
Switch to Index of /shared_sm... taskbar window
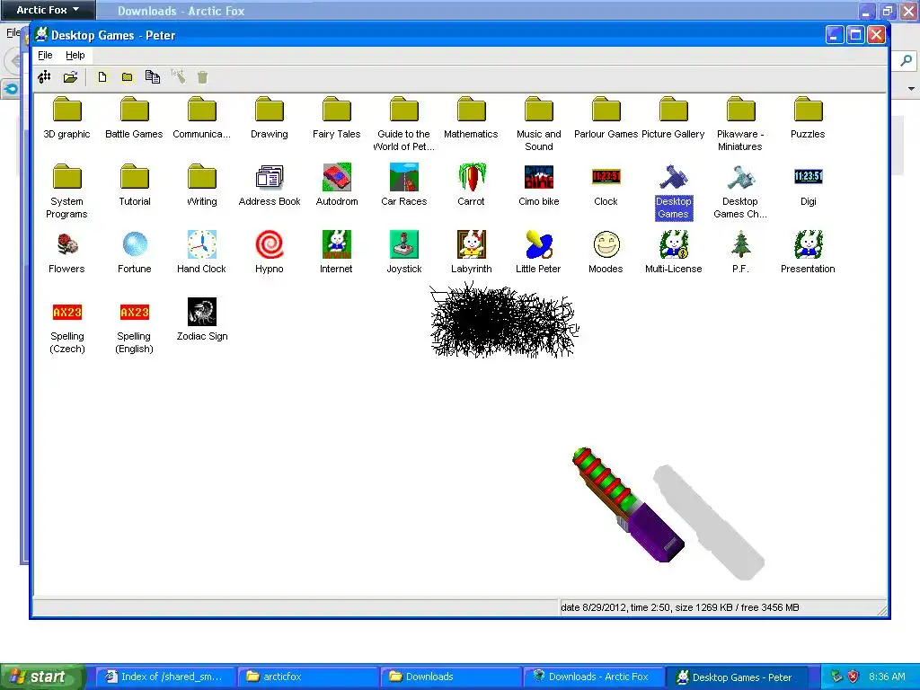click(x=165, y=677)
